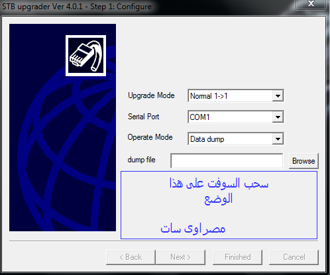
Task: Click the 'Serial Port' label
Action: 144,117
